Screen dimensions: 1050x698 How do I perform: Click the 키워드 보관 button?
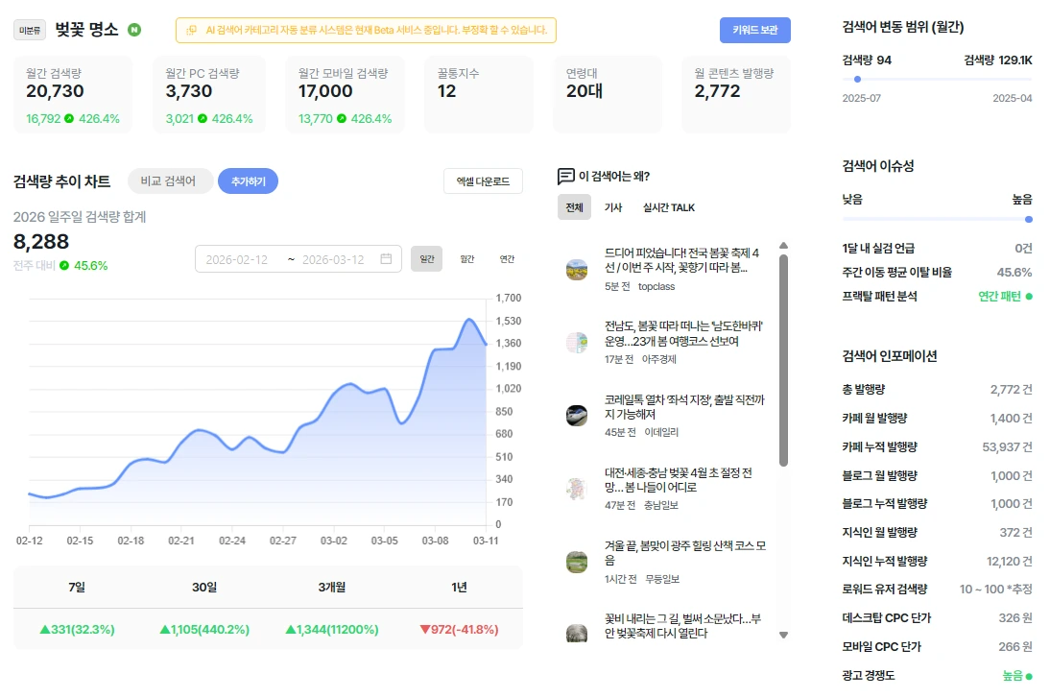coord(754,30)
